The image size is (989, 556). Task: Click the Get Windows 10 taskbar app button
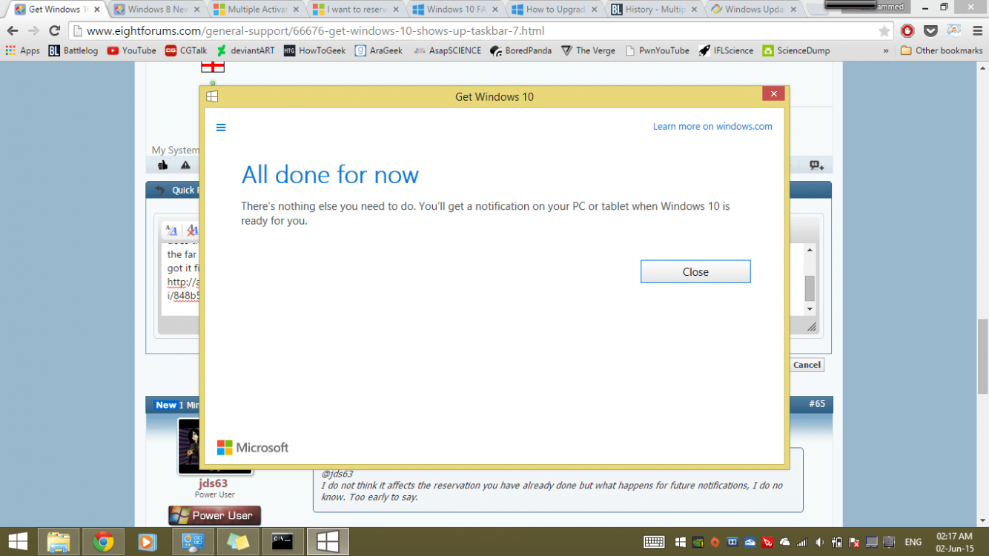pyautogui.click(x=328, y=542)
